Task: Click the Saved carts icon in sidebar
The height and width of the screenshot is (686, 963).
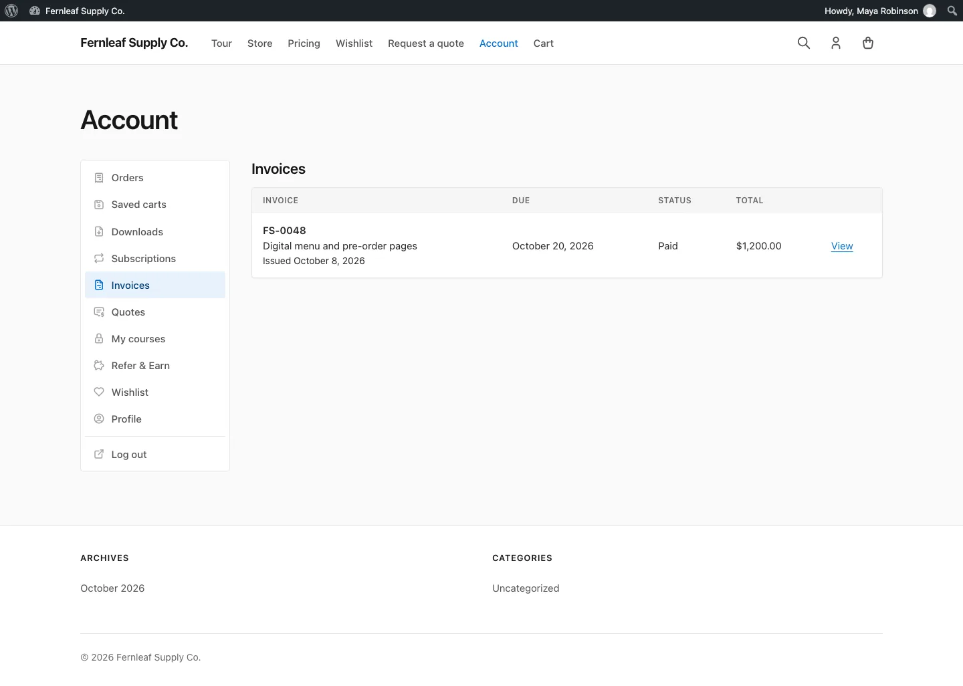Action: click(99, 205)
